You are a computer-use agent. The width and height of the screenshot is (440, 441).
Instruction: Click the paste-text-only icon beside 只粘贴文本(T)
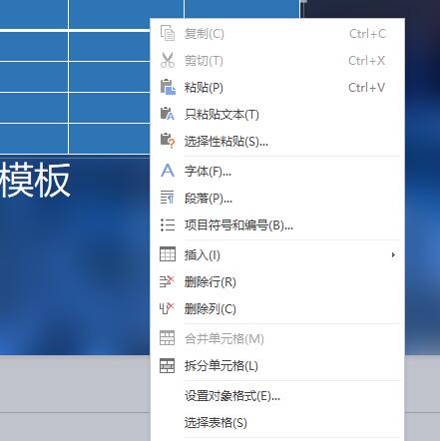(x=168, y=114)
